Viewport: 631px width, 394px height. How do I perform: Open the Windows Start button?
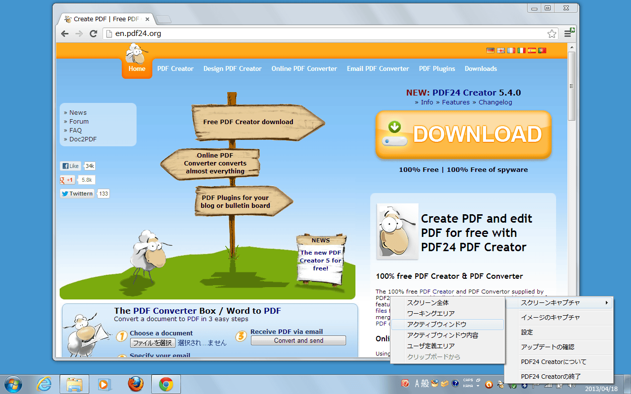coord(12,384)
